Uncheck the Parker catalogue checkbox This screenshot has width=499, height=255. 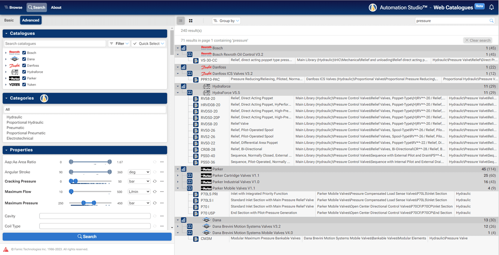[24, 78]
